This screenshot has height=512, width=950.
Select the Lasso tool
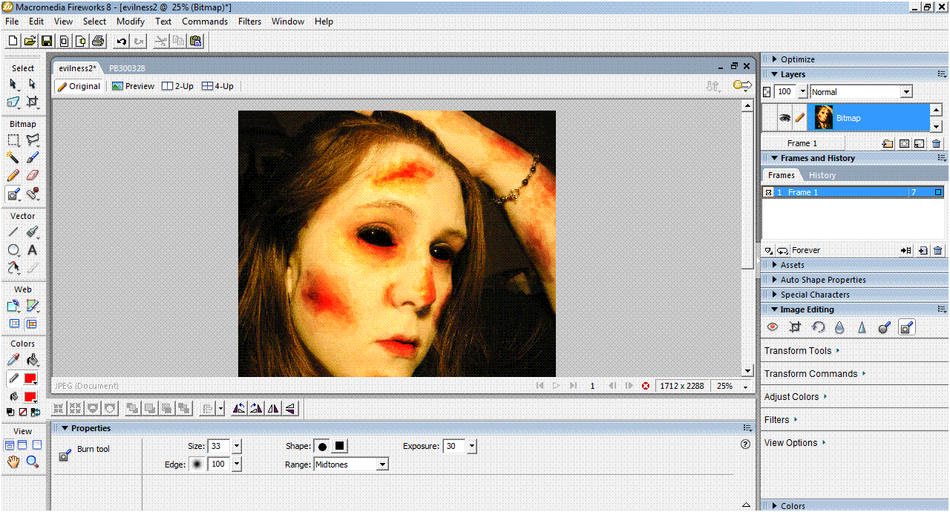[x=32, y=140]
